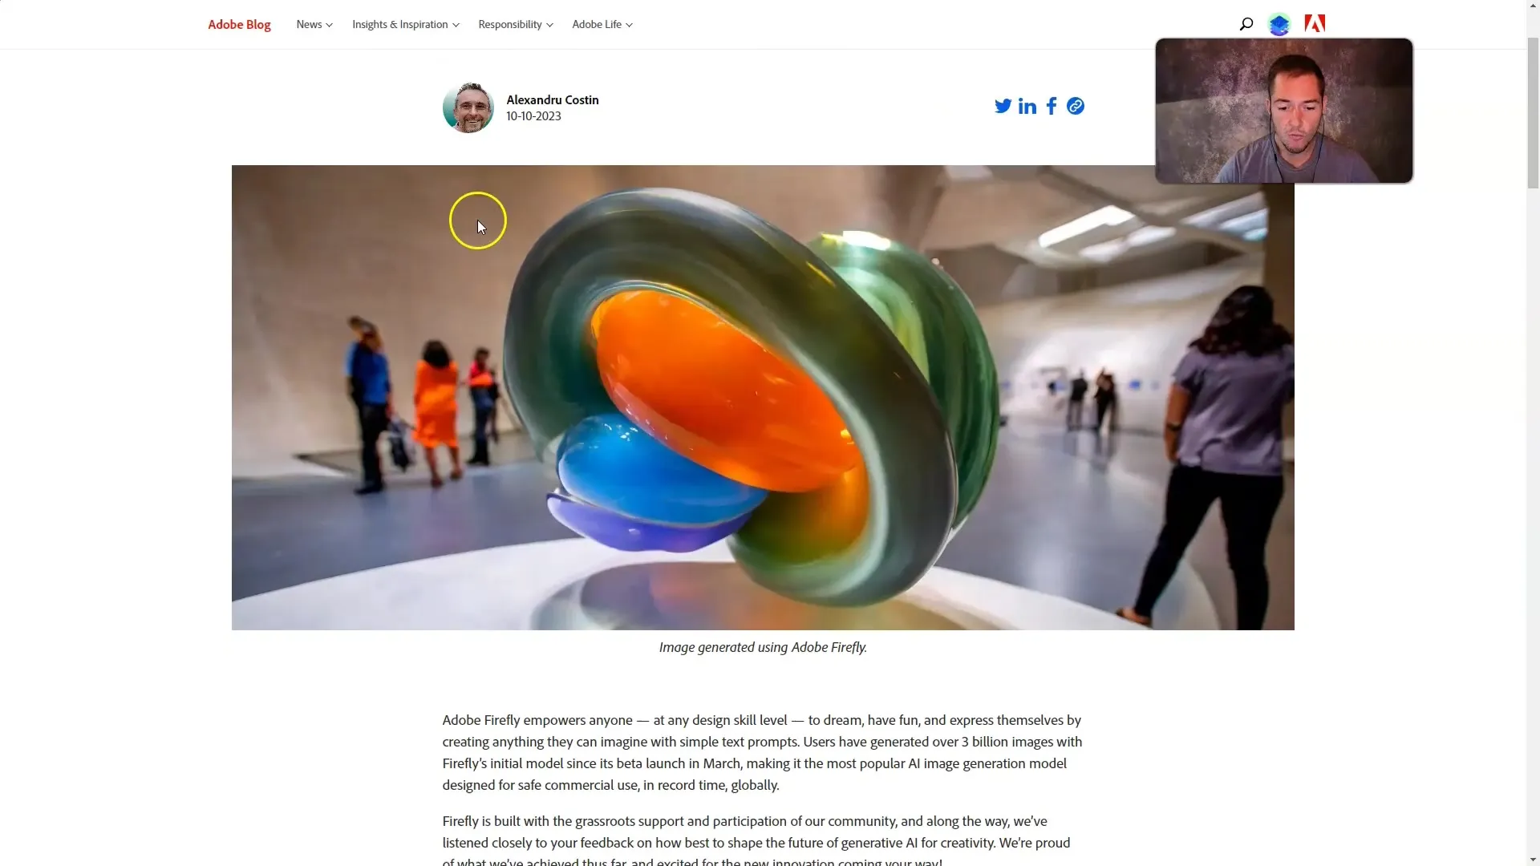
Task: Click the Twitter share icon
Action: point(1003,106)
